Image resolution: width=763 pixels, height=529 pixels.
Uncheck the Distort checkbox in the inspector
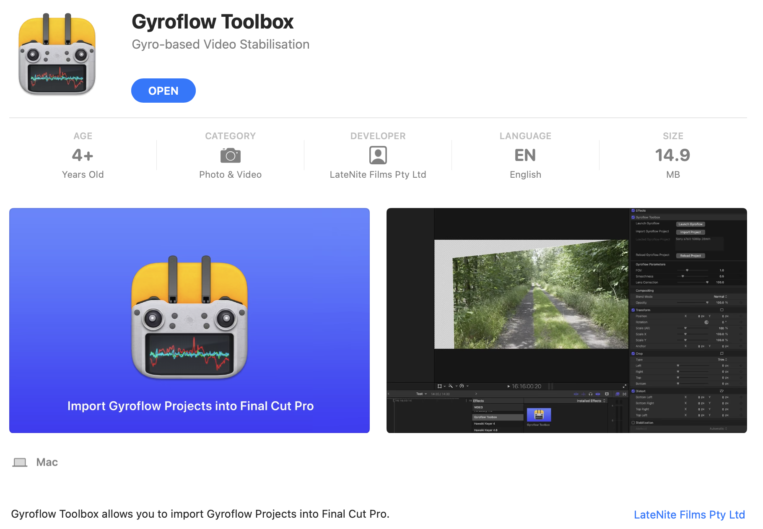pos(633,391)
